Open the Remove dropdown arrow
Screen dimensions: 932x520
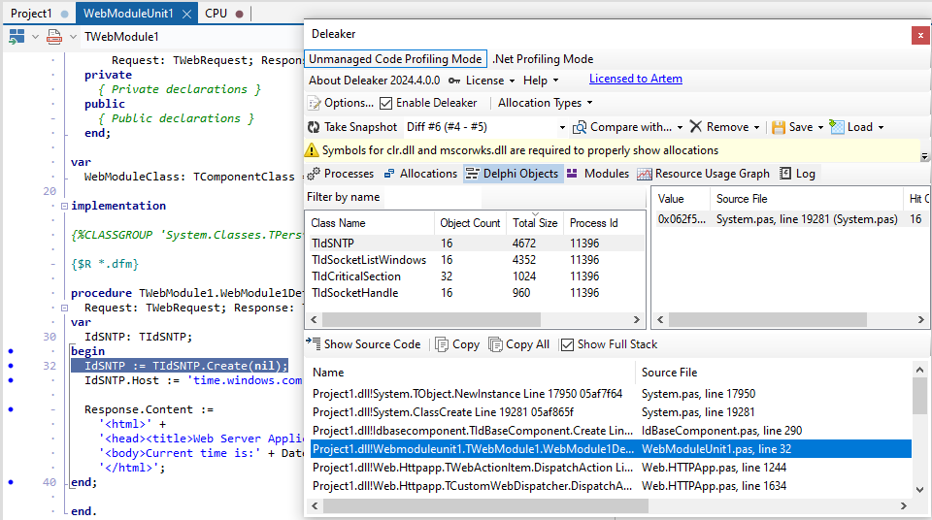[756, 127]
